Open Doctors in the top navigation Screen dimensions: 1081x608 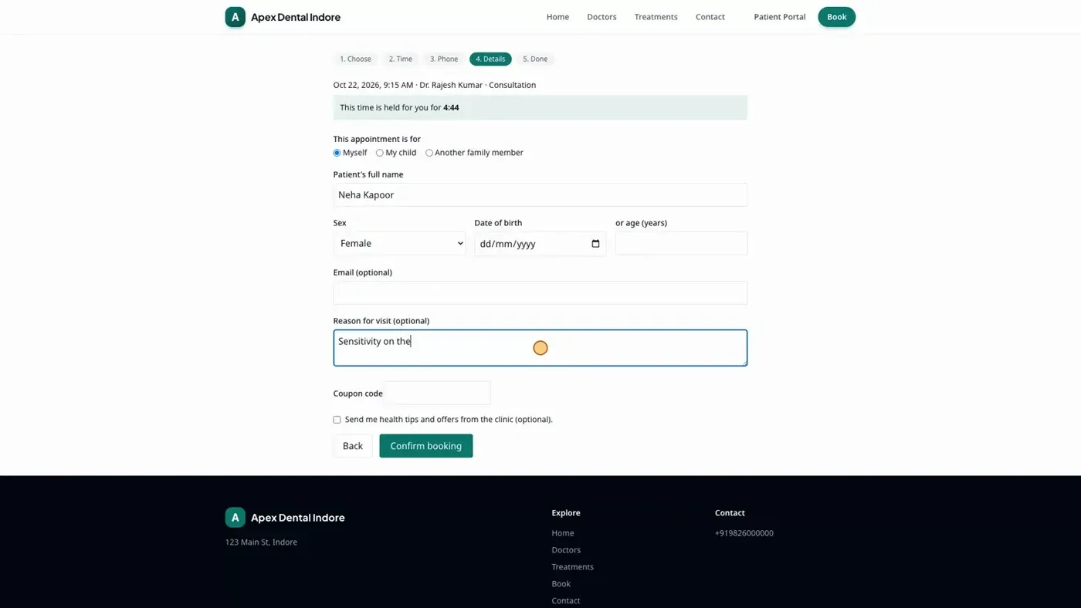(x=601, y=17)
